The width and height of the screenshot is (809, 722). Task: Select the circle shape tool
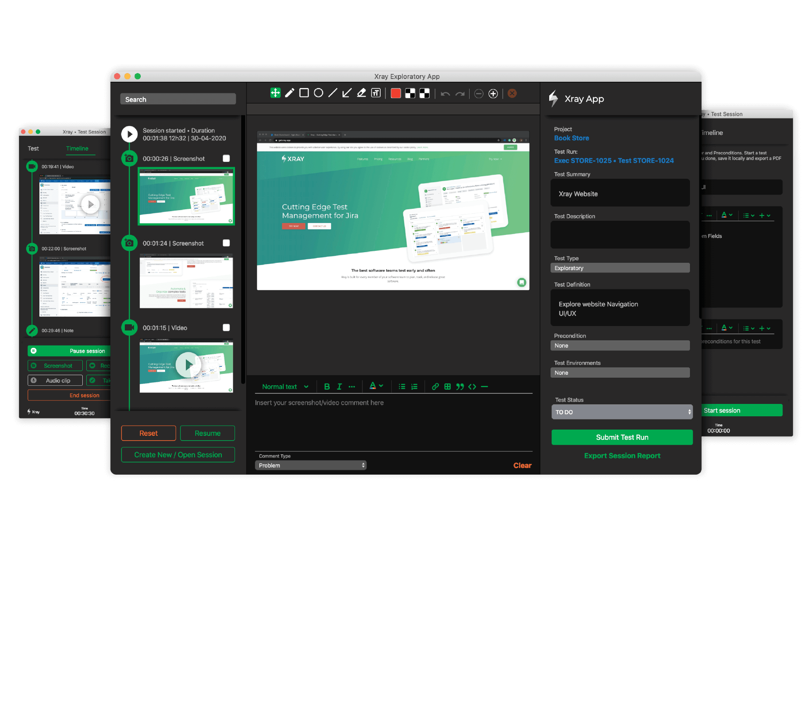tap(318, 93)
